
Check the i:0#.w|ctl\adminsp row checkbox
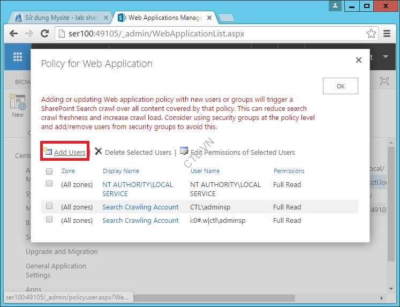(x=49, y=220)
